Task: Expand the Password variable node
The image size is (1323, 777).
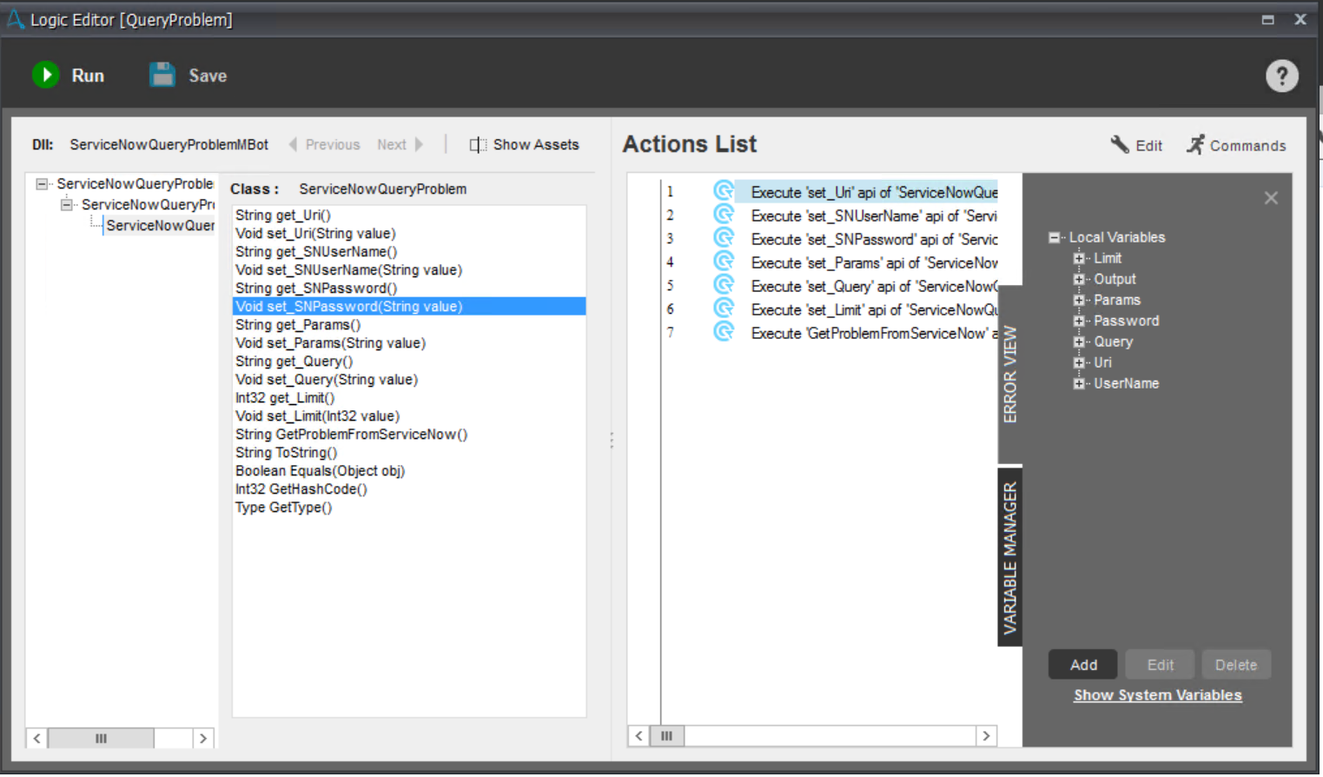Action: point(1079,321)
